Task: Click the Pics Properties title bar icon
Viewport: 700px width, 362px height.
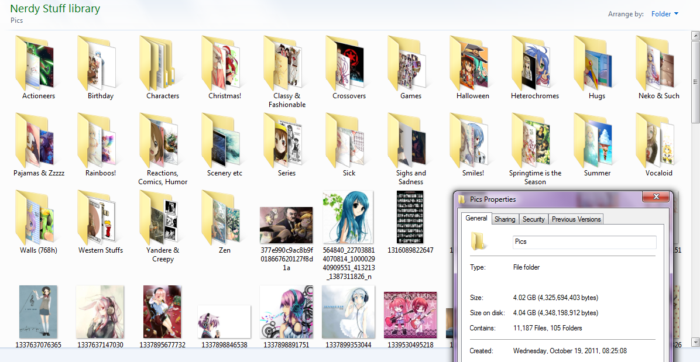Action: pyautogui.click(x=462, y=199)
